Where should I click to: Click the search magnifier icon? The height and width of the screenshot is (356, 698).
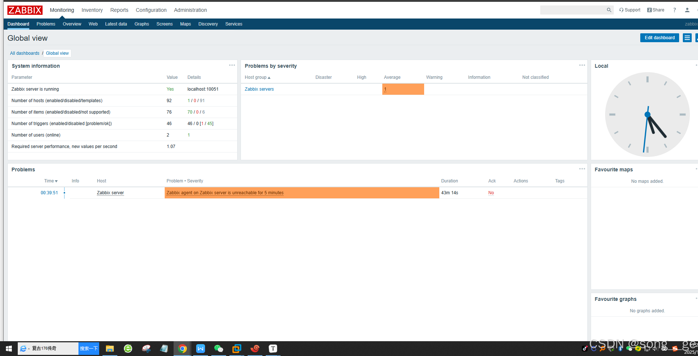tap(609, 10)
